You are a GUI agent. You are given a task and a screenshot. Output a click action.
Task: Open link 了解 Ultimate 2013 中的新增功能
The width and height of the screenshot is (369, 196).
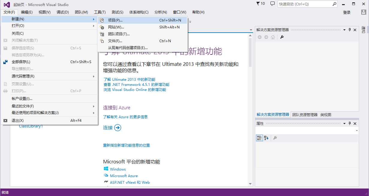coord(129,80)
